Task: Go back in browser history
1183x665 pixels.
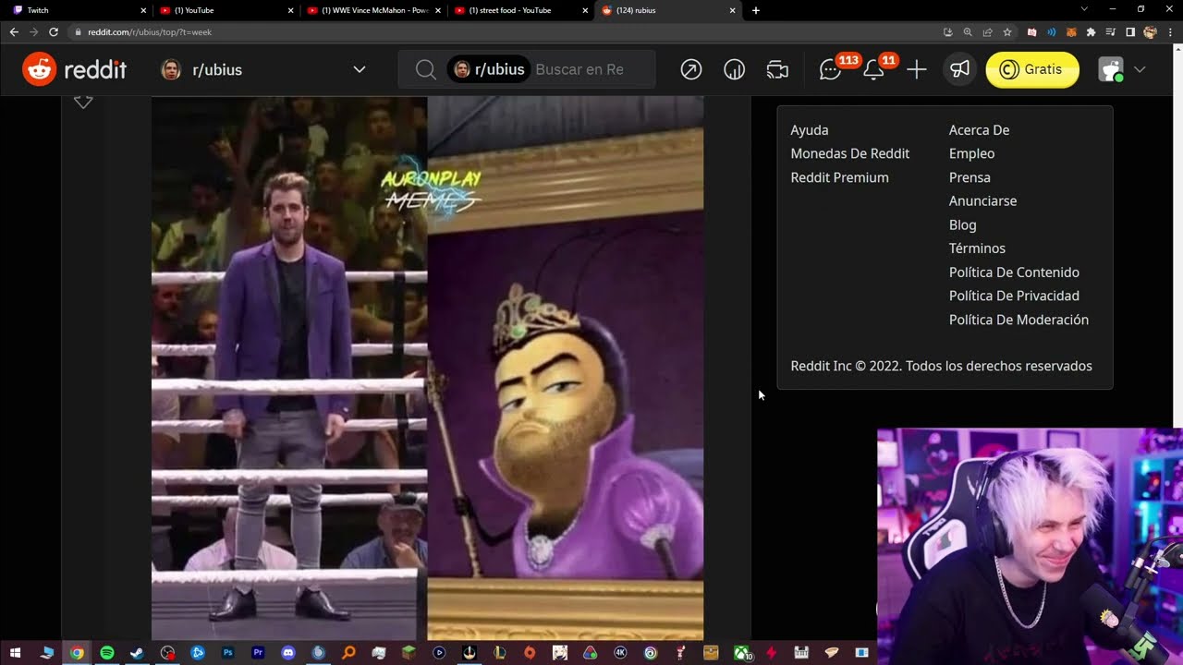Action: click(x=14, y=31)
